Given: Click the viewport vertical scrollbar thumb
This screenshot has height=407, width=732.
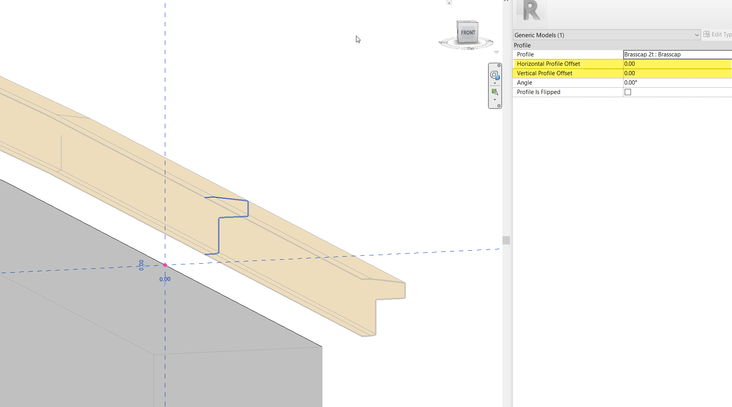Looking at the screenshot, I should (x=506, y=240).
